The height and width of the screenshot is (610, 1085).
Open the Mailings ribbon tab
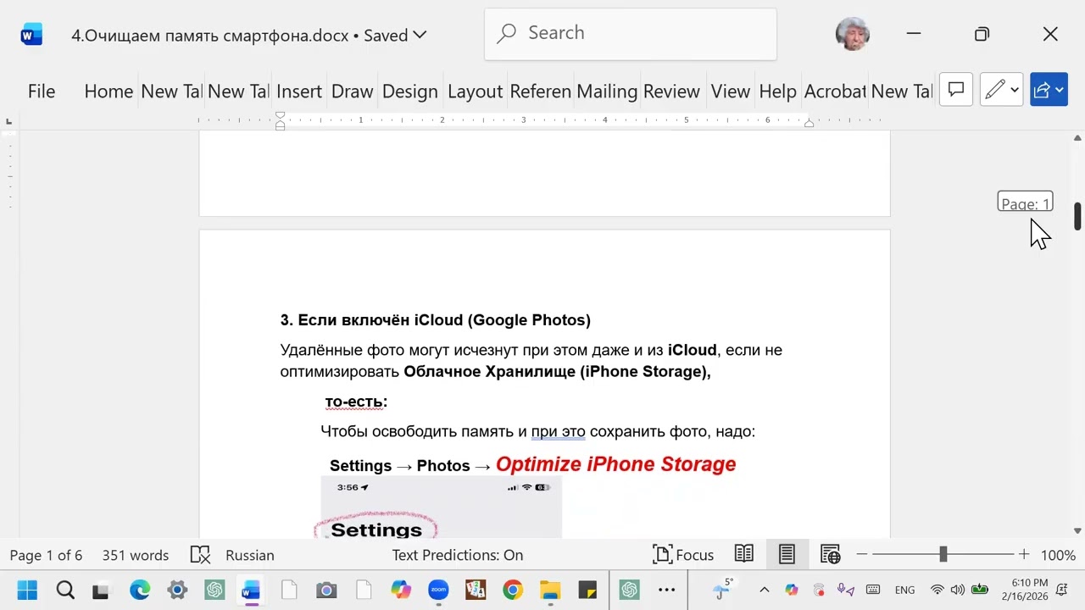[x=607, y=91]
